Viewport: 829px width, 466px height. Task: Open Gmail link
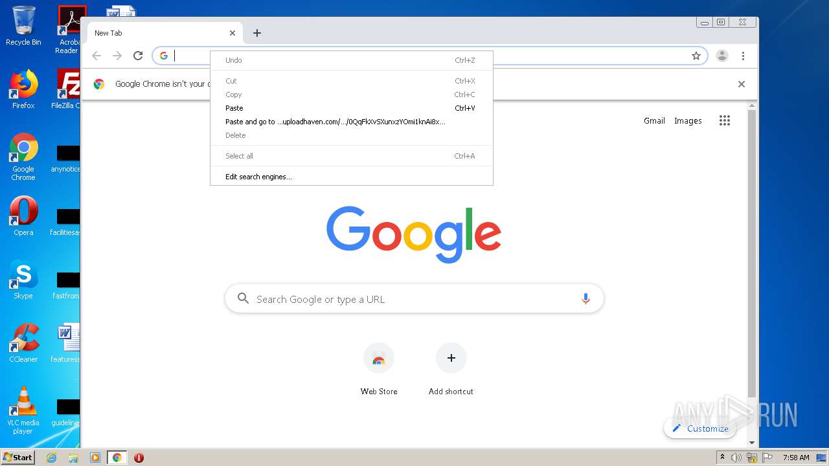654,121
